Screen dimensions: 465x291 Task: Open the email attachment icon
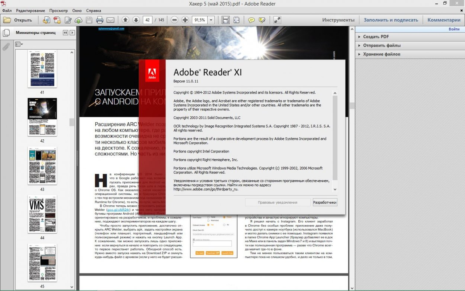110,20
